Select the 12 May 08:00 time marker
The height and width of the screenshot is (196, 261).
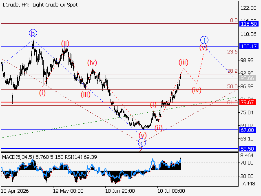click(68, 191)
